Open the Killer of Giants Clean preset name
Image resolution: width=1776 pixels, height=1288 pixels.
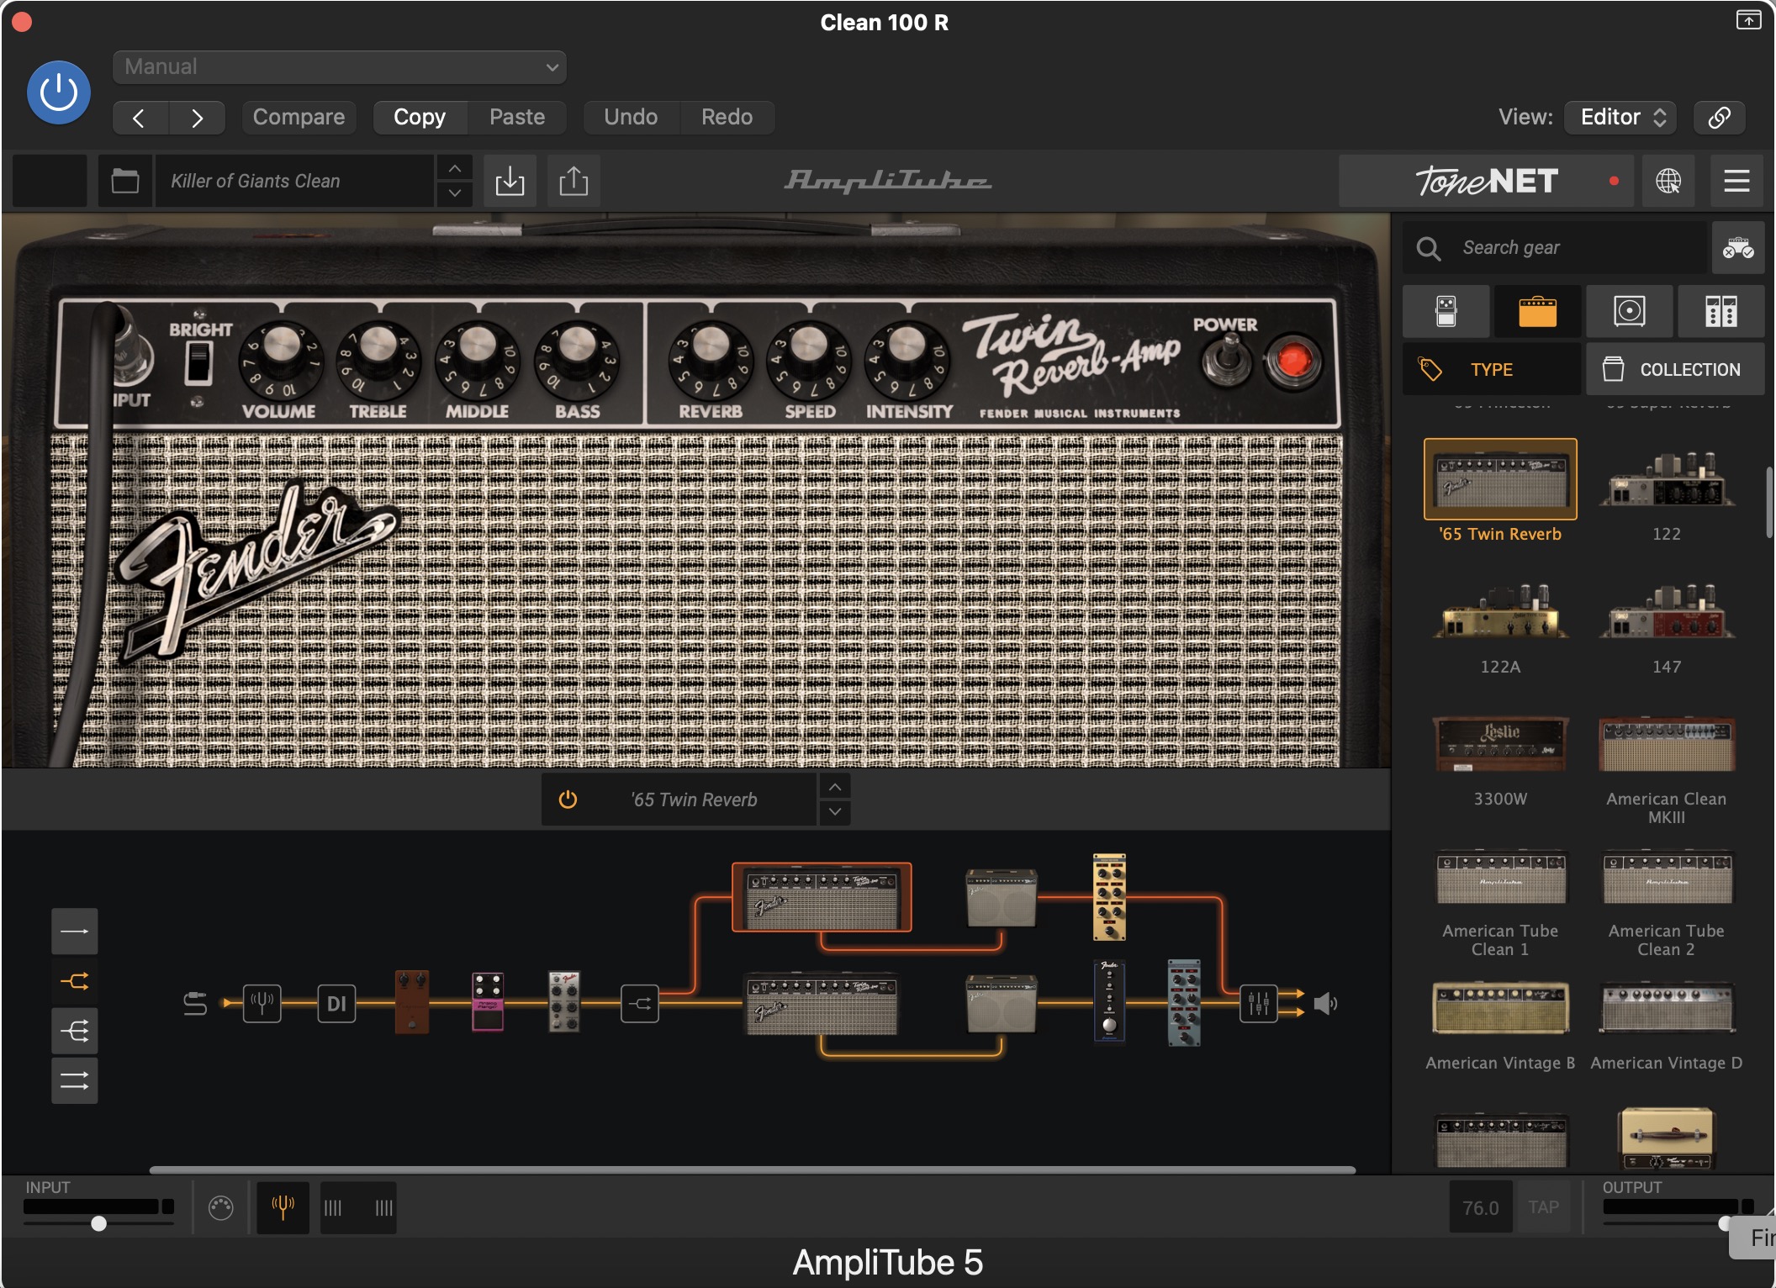pos(294,181)
